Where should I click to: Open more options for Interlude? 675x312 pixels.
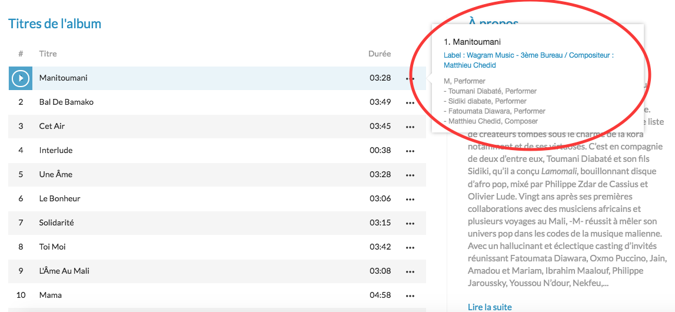(x=410, y=151)
